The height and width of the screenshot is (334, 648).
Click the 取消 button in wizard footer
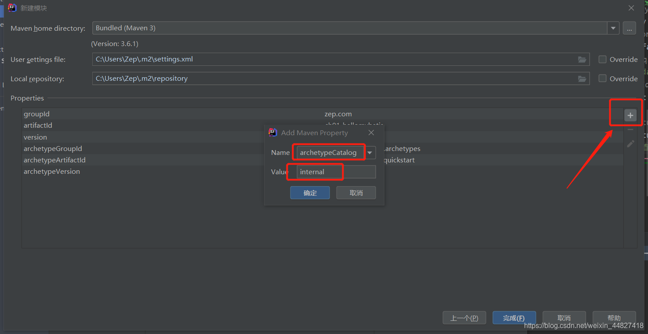[564, 318]
